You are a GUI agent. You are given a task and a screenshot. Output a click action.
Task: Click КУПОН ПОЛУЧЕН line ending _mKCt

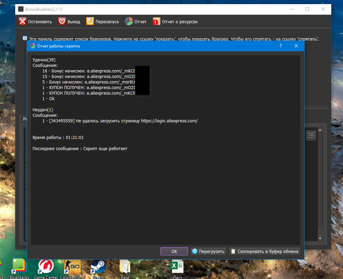point(89,93)
